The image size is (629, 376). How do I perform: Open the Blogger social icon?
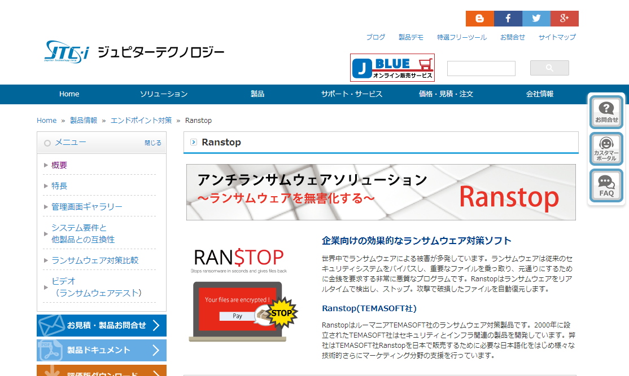pos(480,19)
